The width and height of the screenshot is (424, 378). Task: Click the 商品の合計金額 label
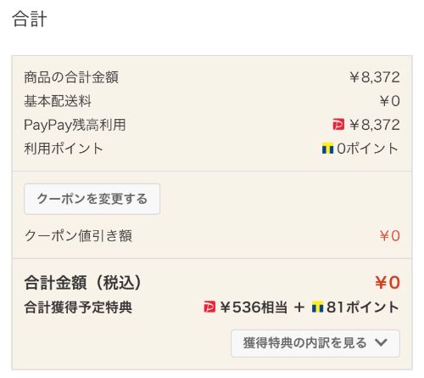click(x=71, y=77)
